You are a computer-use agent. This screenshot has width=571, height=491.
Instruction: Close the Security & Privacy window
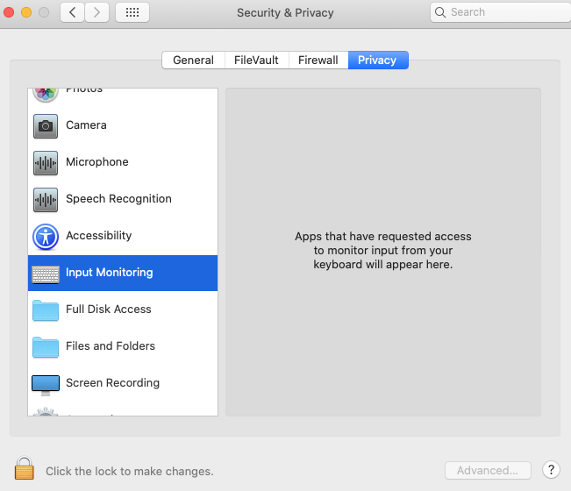9,12
